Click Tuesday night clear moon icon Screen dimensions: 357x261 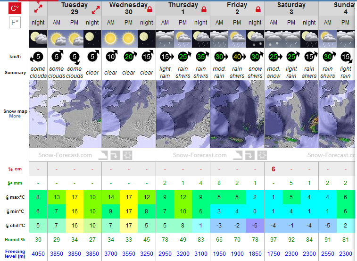point(92,39)
